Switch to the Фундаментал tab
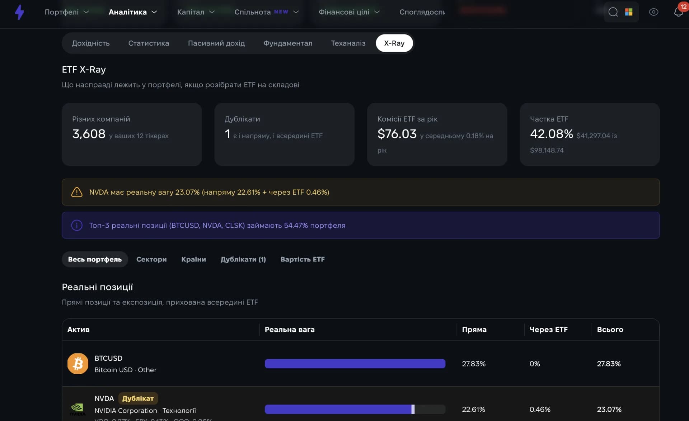 point(288,43)
